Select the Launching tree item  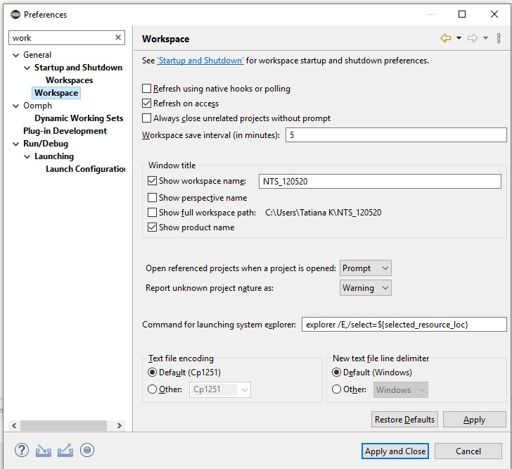pos(54,156)
